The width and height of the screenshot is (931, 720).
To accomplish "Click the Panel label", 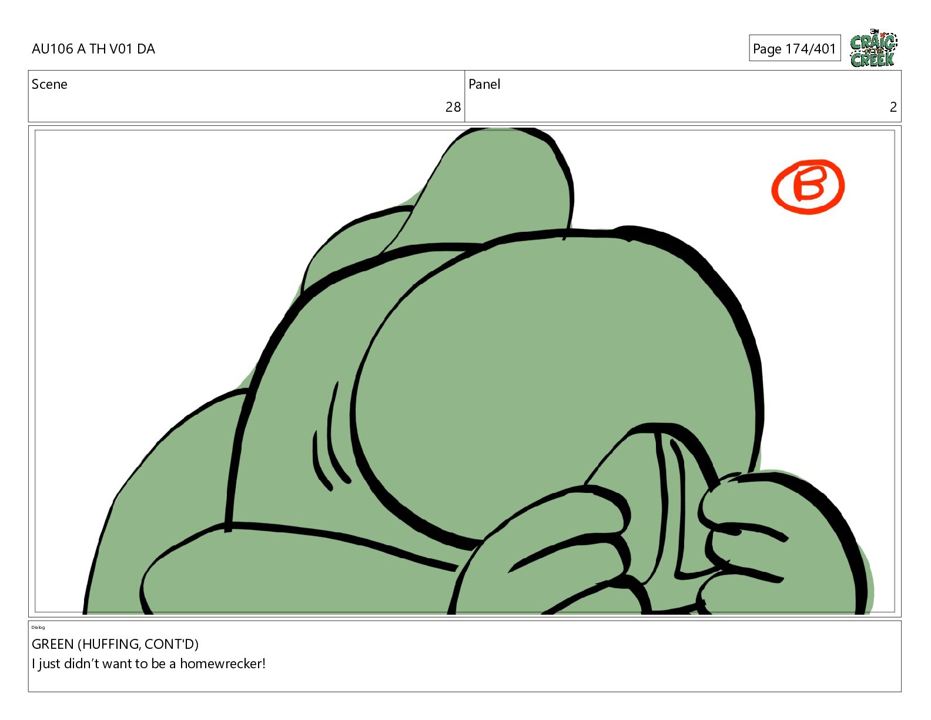I will [x=484, y=84].
